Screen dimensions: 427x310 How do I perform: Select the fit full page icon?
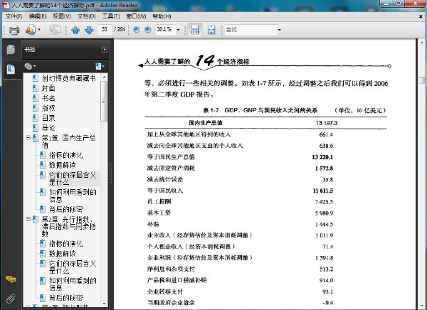(x=211, y=30)
